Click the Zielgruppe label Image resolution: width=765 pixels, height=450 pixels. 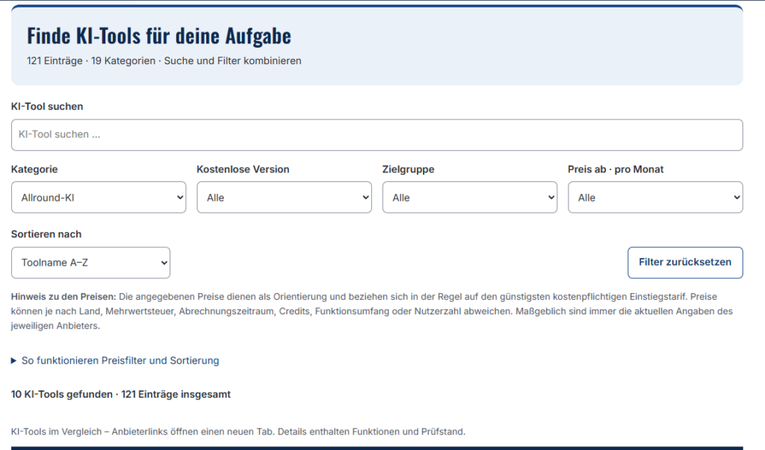[409, 169]
